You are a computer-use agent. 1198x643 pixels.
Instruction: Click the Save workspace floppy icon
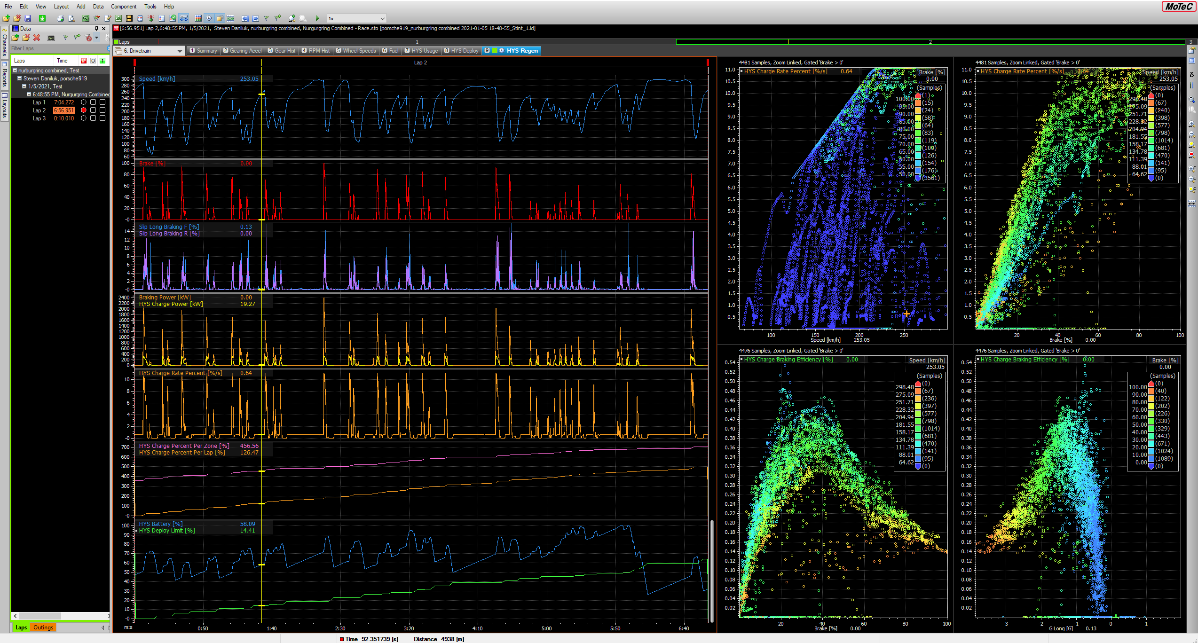click(28, 18)
